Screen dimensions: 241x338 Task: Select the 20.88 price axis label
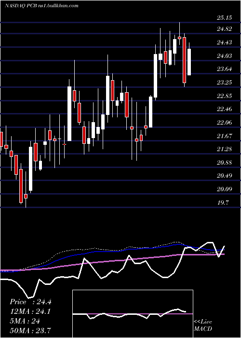225,163
